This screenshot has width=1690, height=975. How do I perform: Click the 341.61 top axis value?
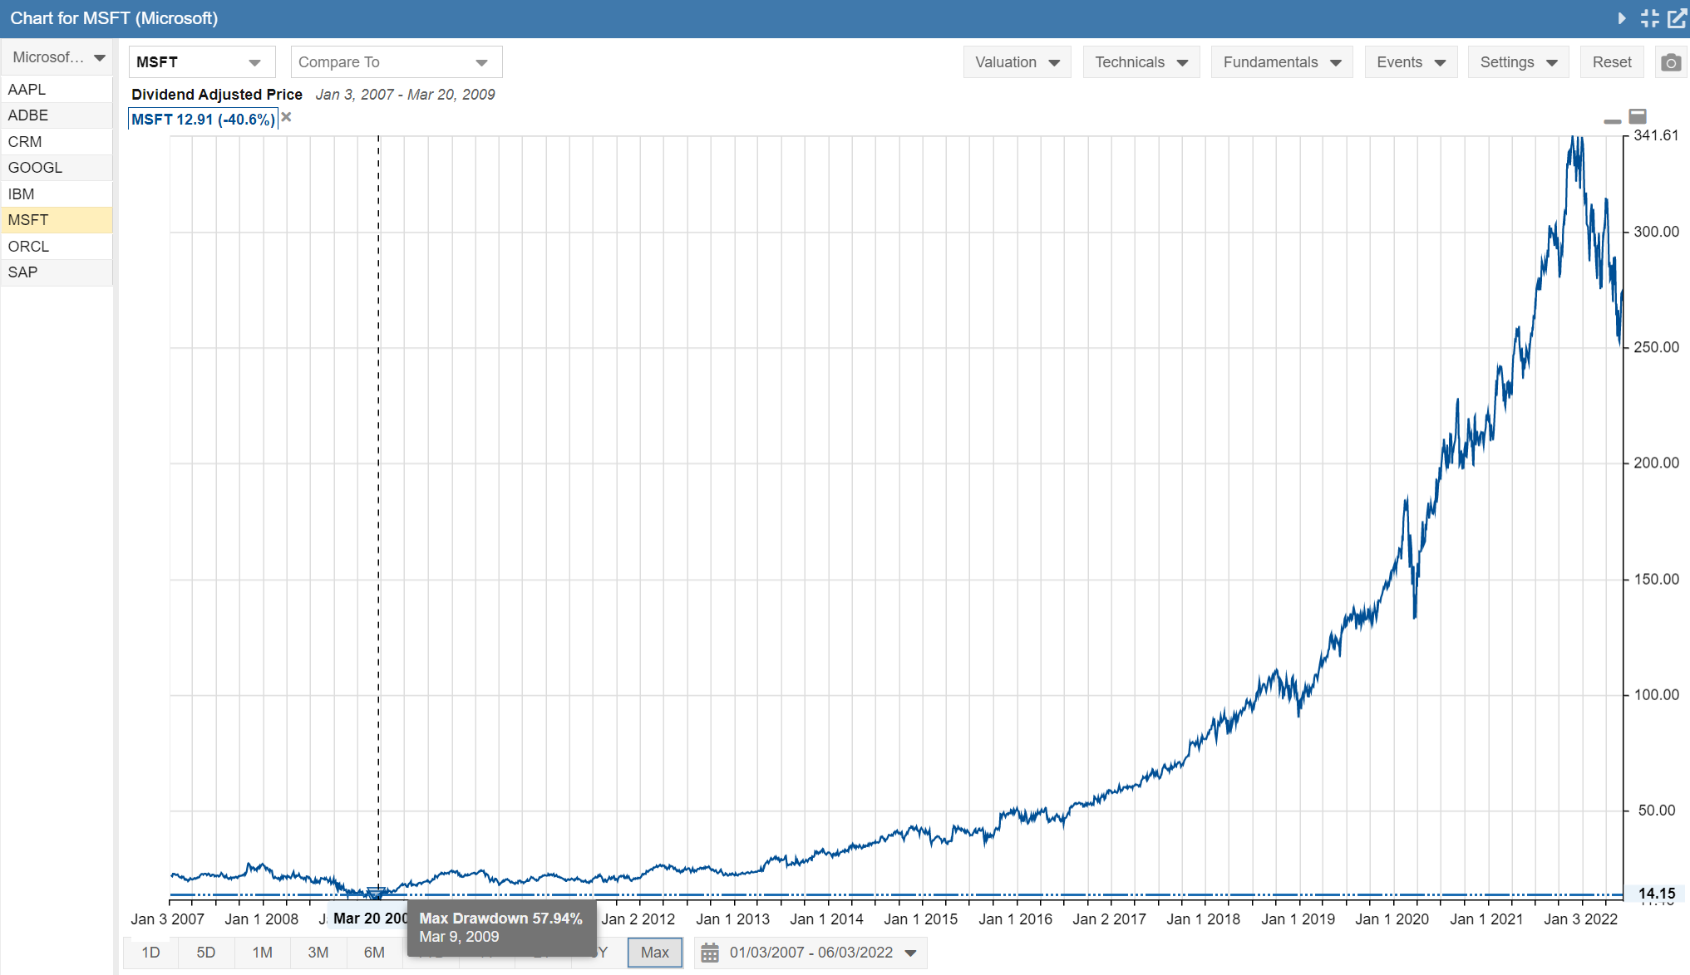[x=1656, y=135]
